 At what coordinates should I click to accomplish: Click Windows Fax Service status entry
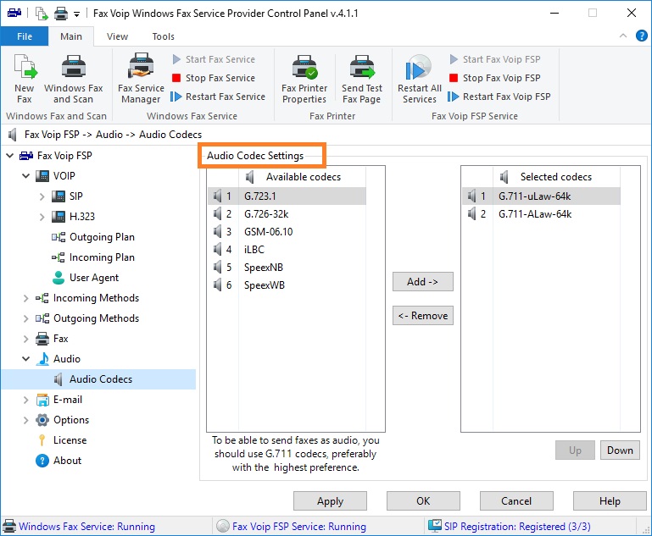(x=79, y=527)
